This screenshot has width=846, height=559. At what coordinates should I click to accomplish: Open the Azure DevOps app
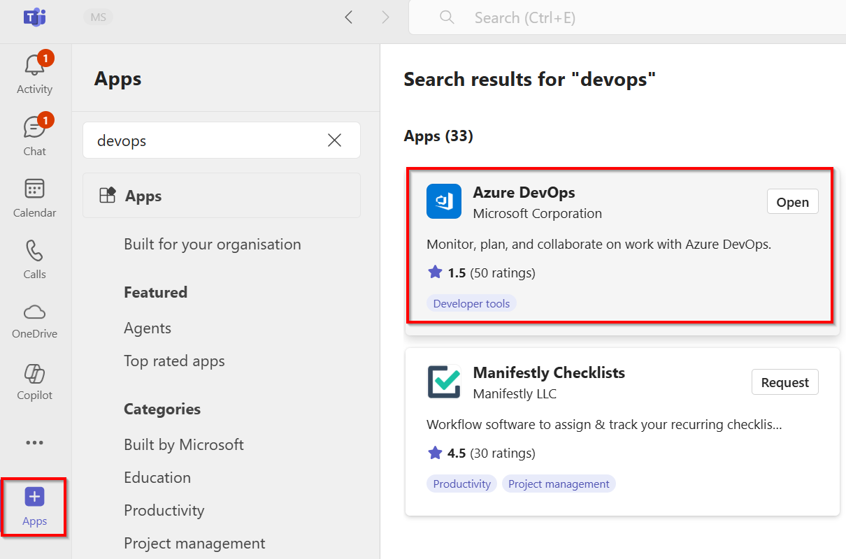[x=792, y=202]
